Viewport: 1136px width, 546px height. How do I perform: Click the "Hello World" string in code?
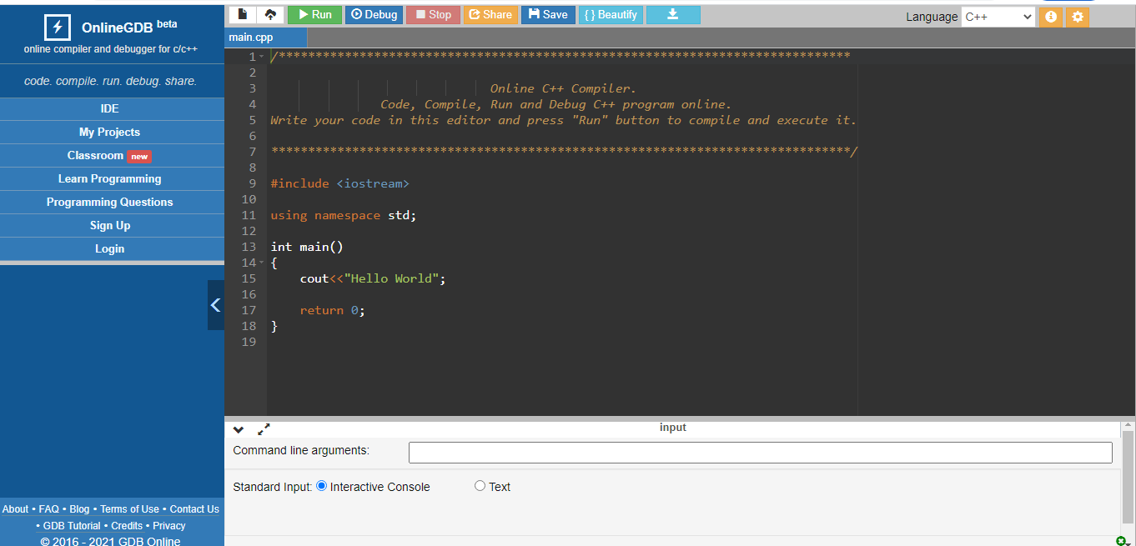[392, 278]
